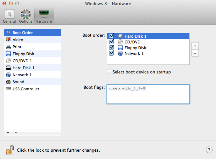Close the Windows 8 Hardware window
The width and height of the screenshot is (216, 159).
4,4
